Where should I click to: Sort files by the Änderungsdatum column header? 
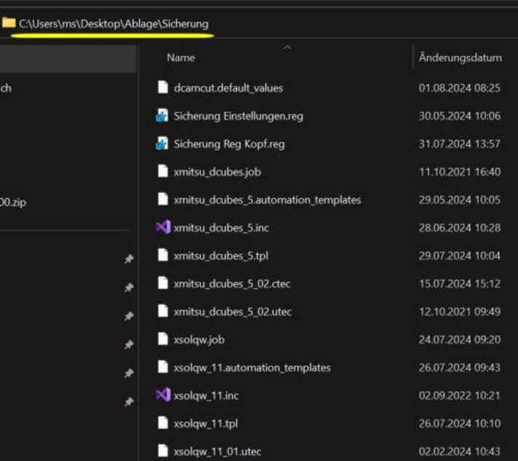pyautogui.click(x=460, y=58)
